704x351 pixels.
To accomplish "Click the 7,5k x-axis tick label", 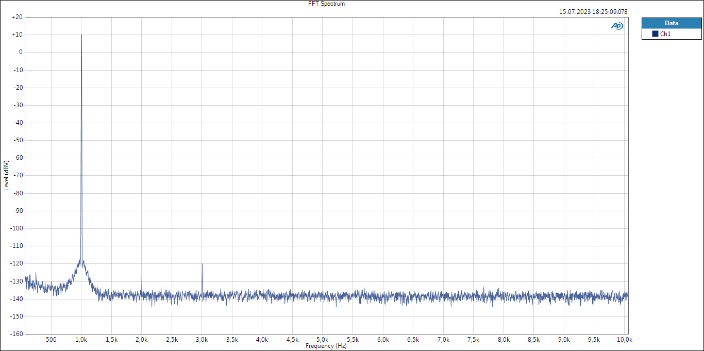I will click(x=474, y=340).
